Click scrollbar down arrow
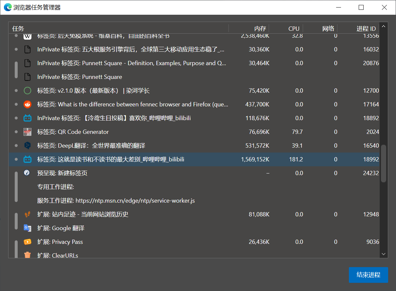The image size is (396, 291). coord(384,254)
